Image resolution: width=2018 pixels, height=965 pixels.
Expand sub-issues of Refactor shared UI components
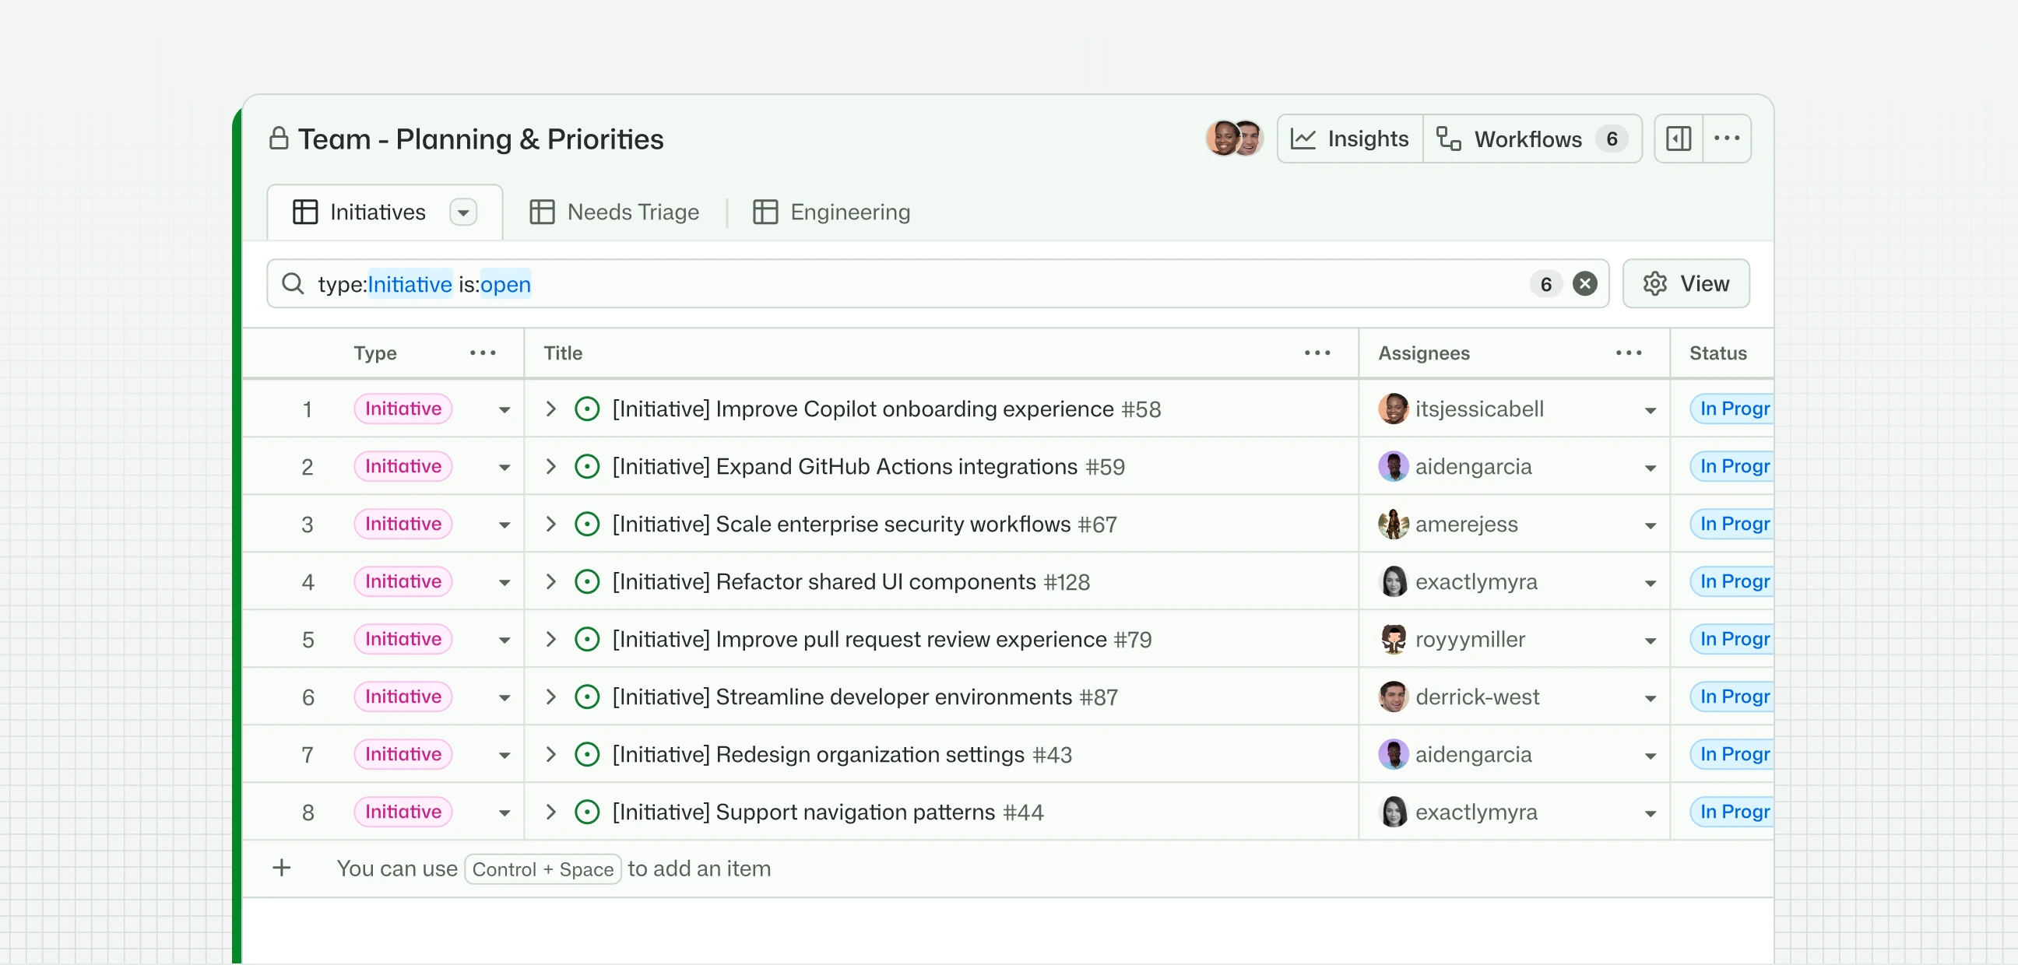click(x=550, y=582)
